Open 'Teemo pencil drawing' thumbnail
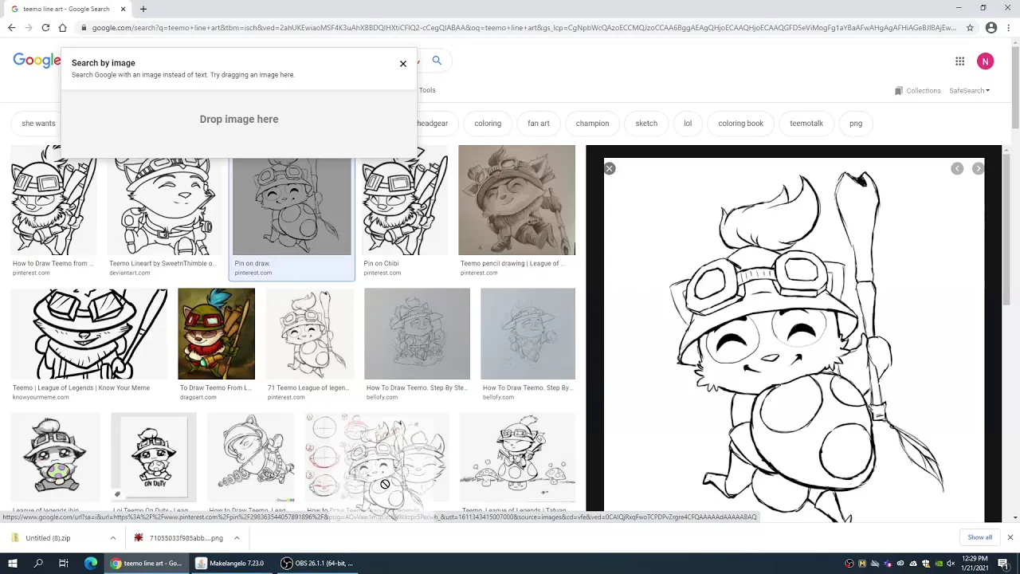Screen dimensions: 1020x574 (x=516, y=200)
